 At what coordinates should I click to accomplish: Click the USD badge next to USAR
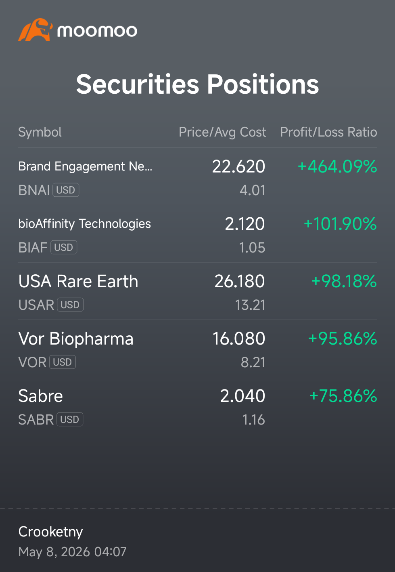(70, 305)
